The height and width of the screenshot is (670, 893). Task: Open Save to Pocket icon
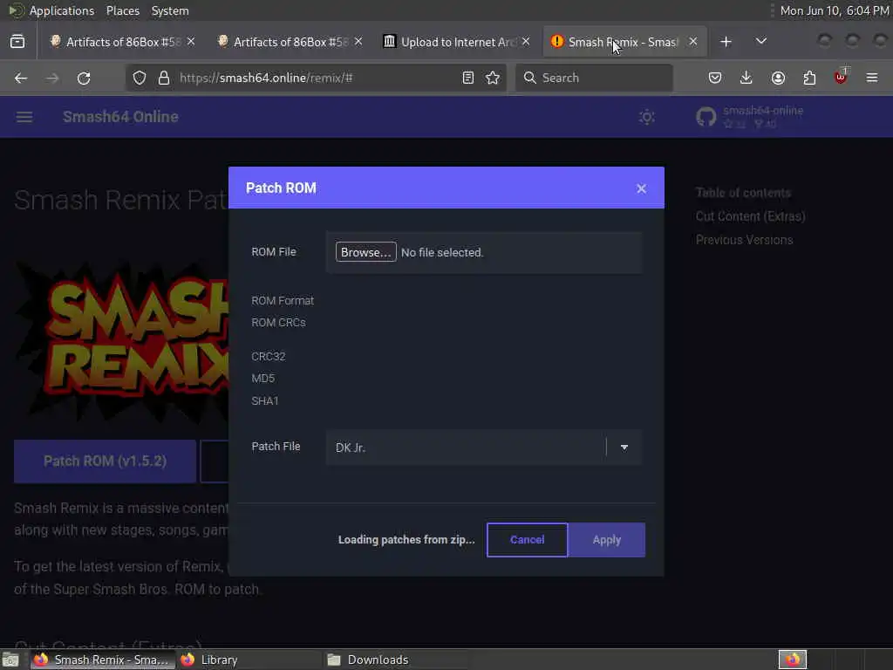tap(715, 78)
